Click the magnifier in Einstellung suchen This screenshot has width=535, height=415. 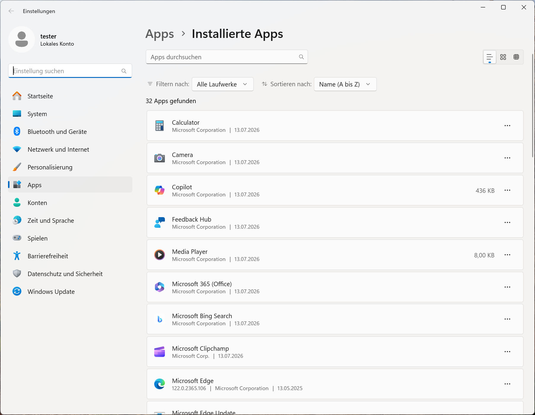tap(124, 71)
